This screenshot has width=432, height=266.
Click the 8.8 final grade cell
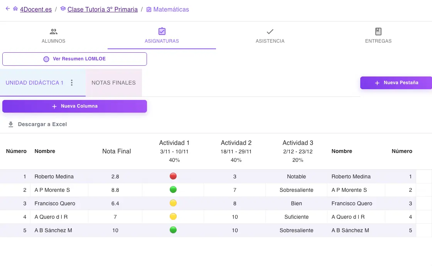(x=115, y=190)
